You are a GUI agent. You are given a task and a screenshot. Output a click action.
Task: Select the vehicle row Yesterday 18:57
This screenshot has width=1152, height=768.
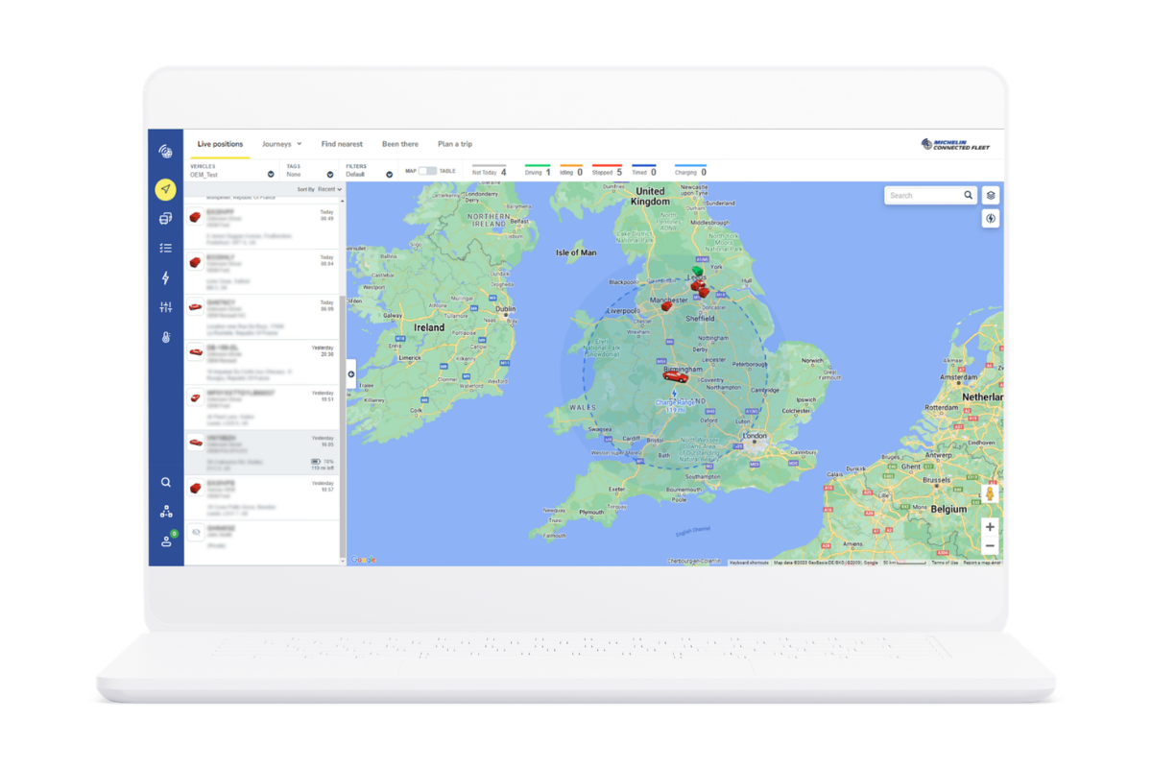[x=262, y=497]
